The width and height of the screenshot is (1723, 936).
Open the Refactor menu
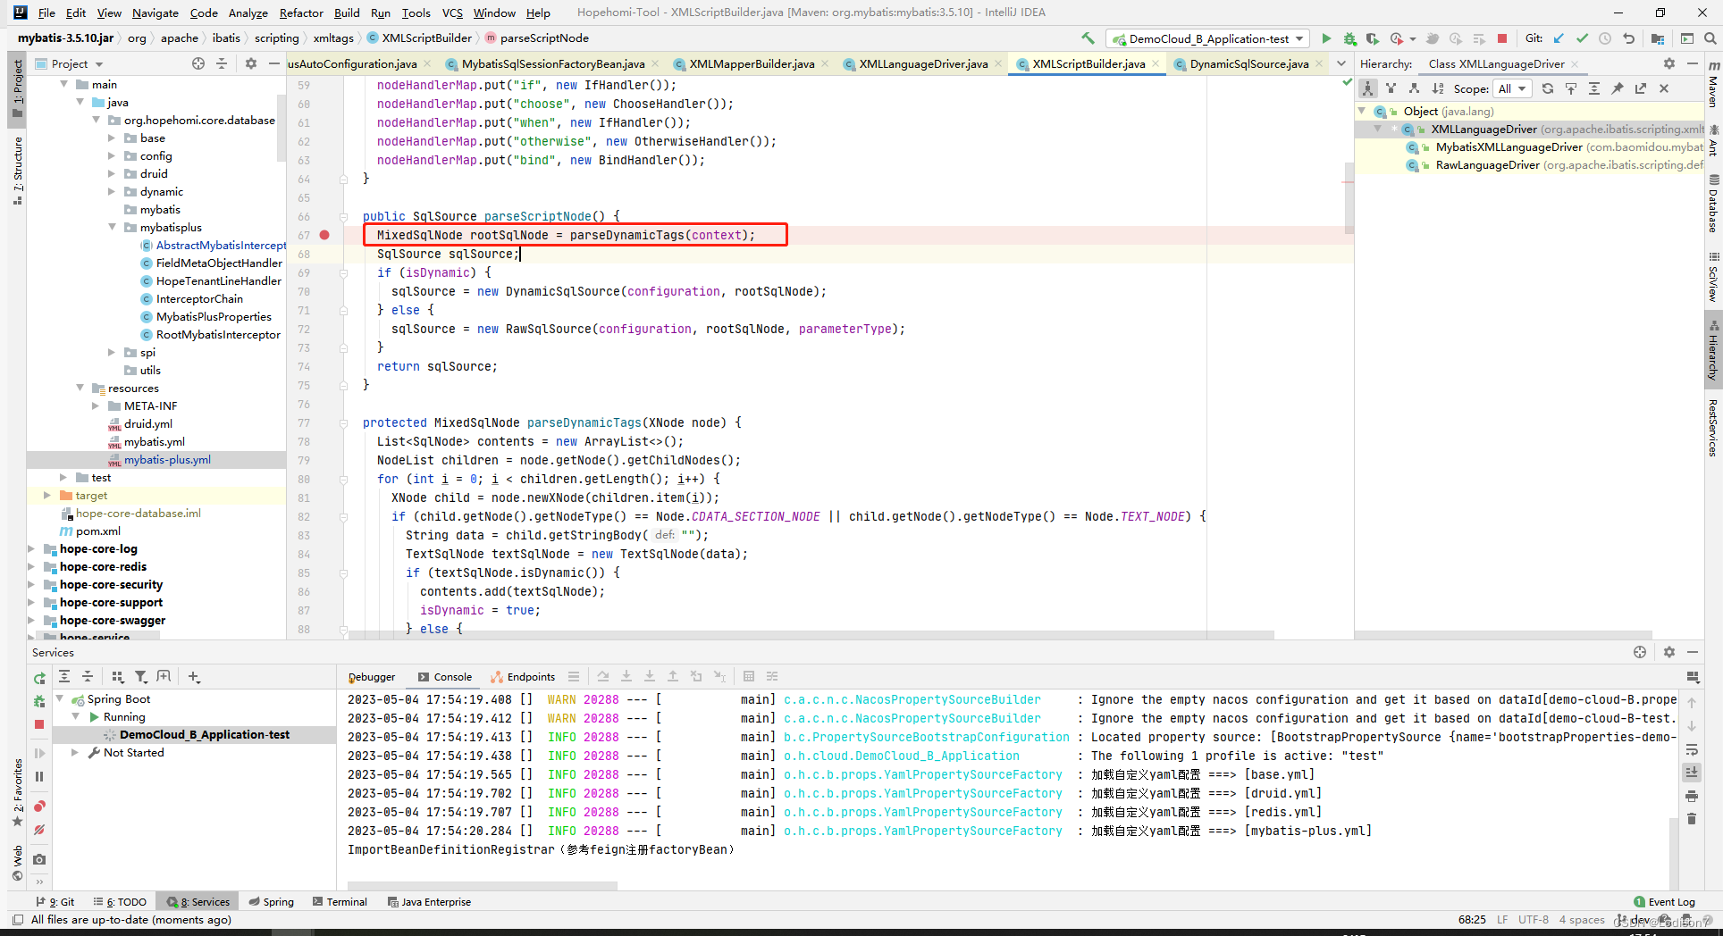coord(301,13)
